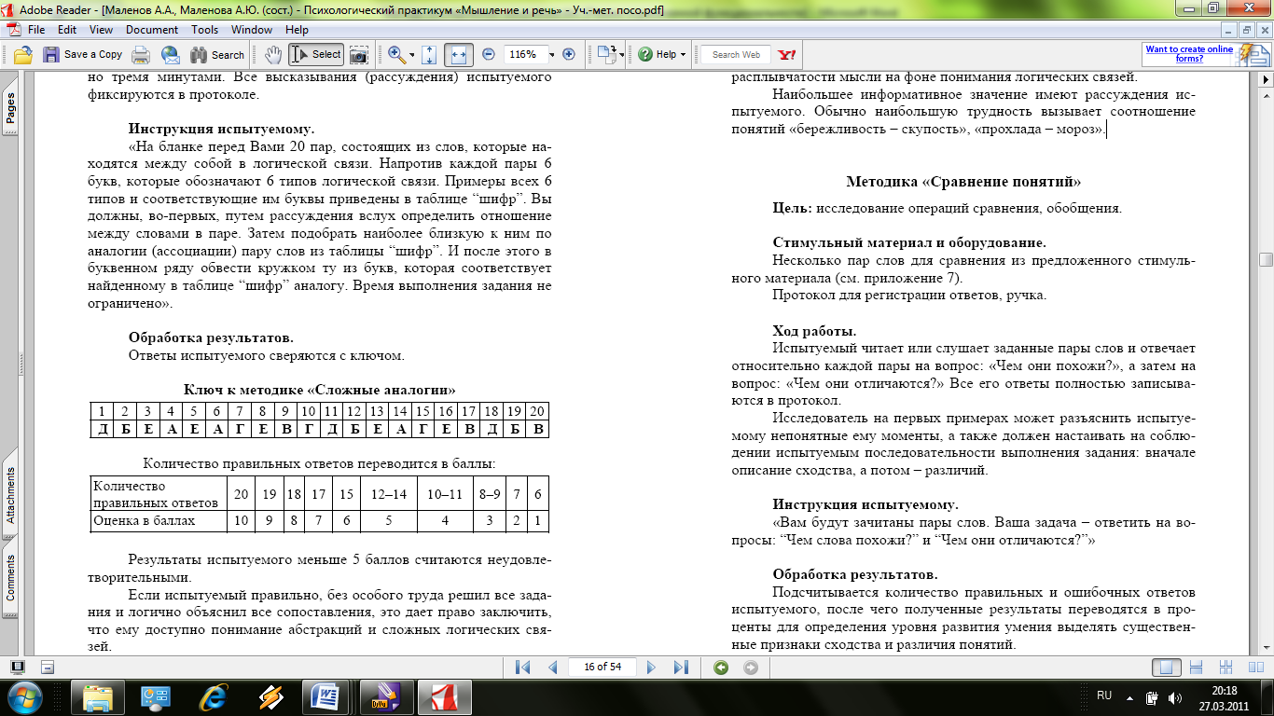The height and width of the screenshot is (716, 1274).
Task: Click the hide toolbars icon in status bar
Action: (48, 667)
